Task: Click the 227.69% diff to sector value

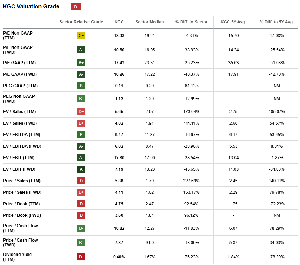Action: [191, 181]
